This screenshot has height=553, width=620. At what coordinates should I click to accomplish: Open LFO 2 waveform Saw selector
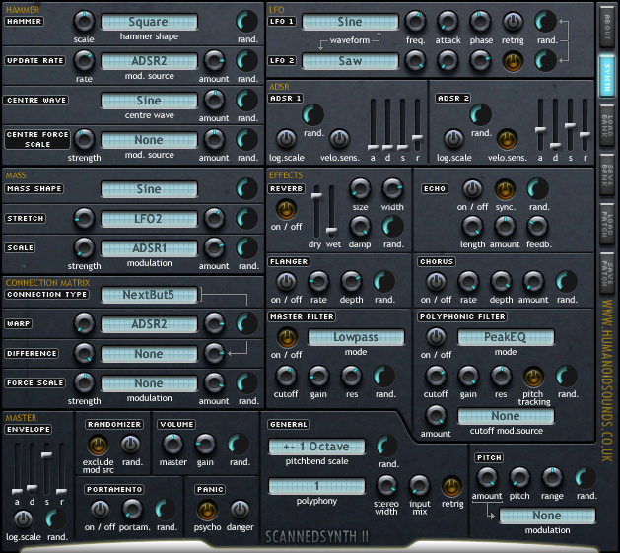350,61
